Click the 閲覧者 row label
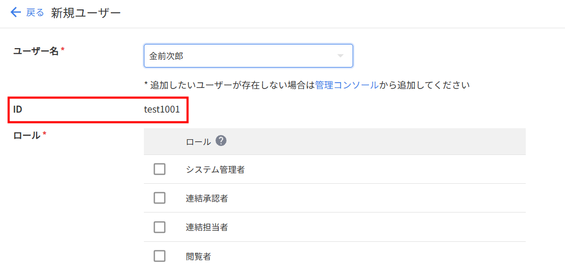The image size is (565, 268). [198, 256]
